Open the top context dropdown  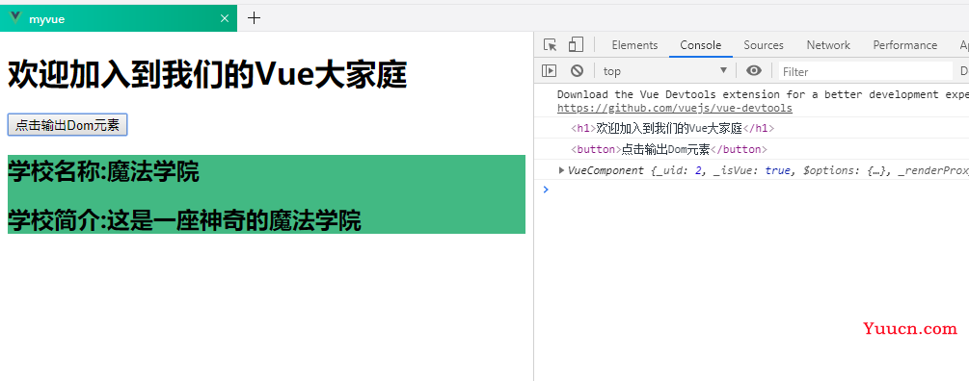[665, 71]
